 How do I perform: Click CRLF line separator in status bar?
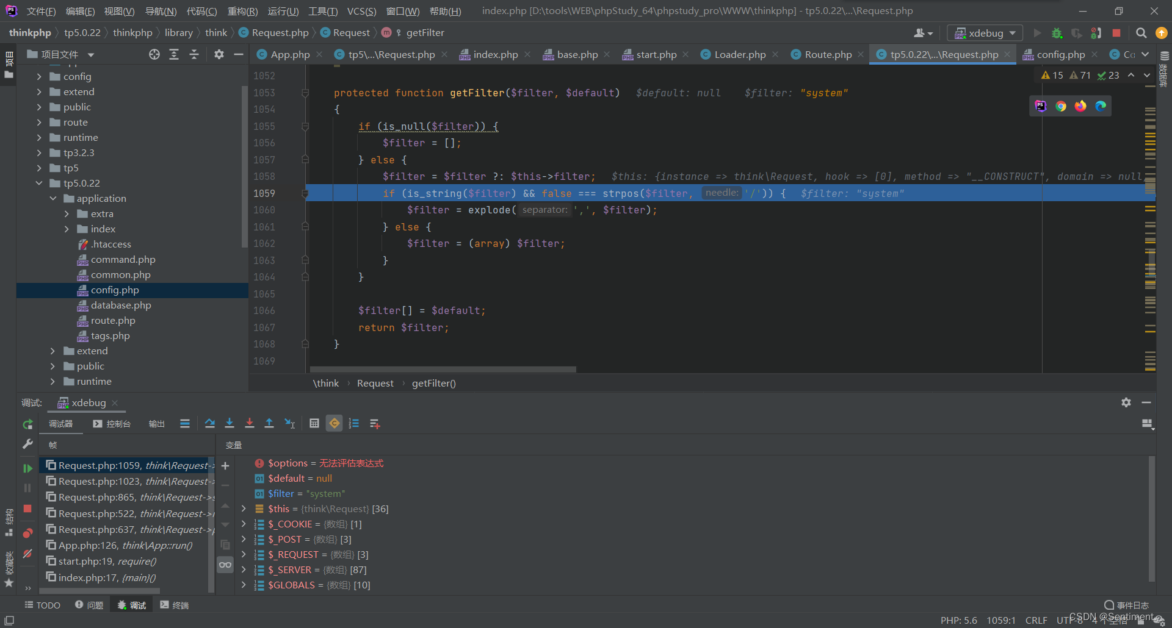(1036, 620)
